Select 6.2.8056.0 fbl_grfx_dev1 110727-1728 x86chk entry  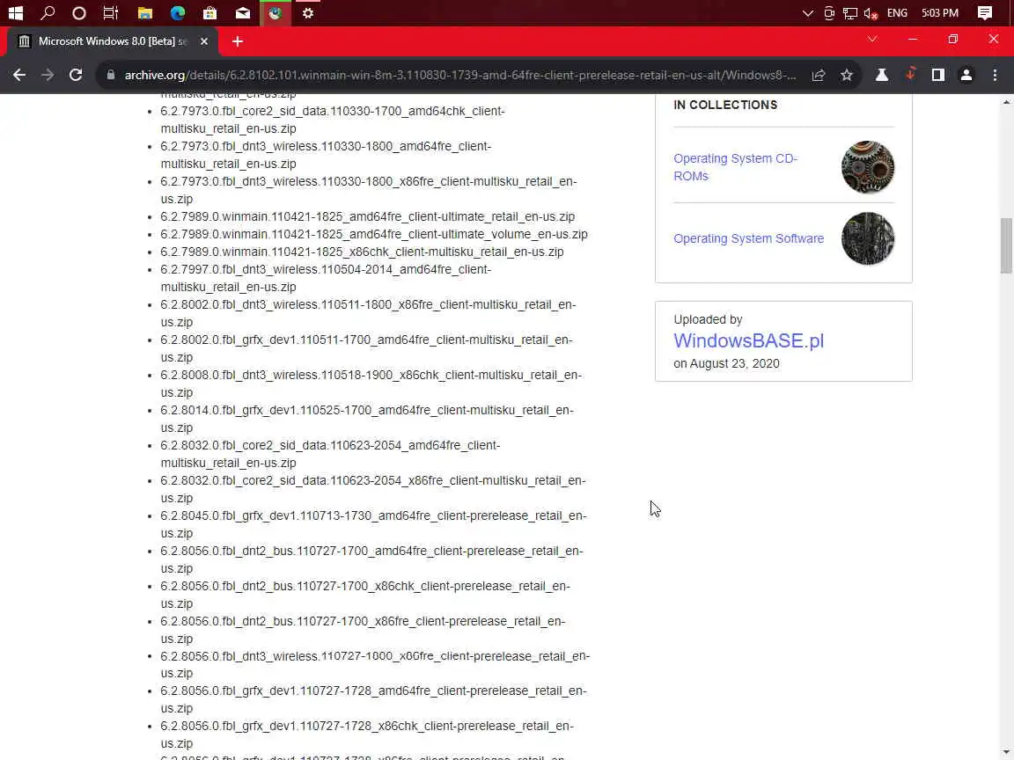tap(367, 734)
